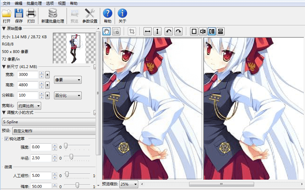The height and width of the screenshot is (190, 305).
Task: Click the 分辨率 spinner arrows
Action: click(41, 96)
